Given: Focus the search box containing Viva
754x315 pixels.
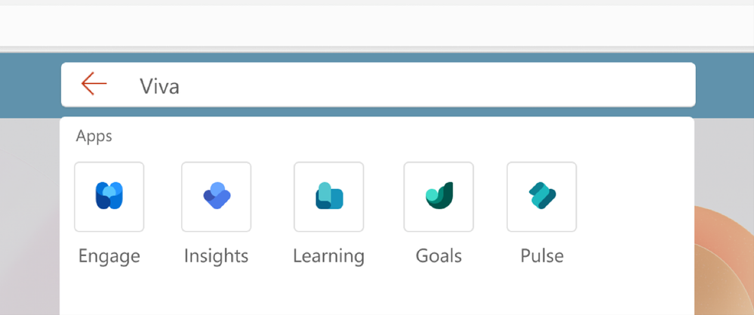Looking at the screenshot, I should coord(378,85).
